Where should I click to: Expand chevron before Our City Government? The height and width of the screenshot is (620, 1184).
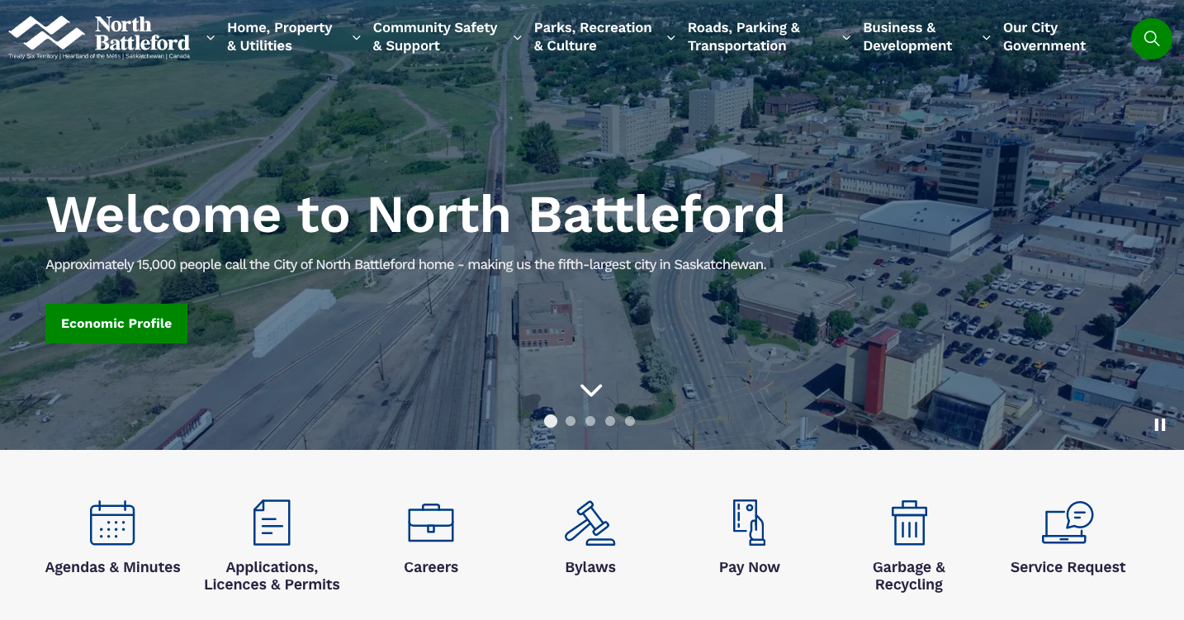pyautogui.click(x=987, y=37)
